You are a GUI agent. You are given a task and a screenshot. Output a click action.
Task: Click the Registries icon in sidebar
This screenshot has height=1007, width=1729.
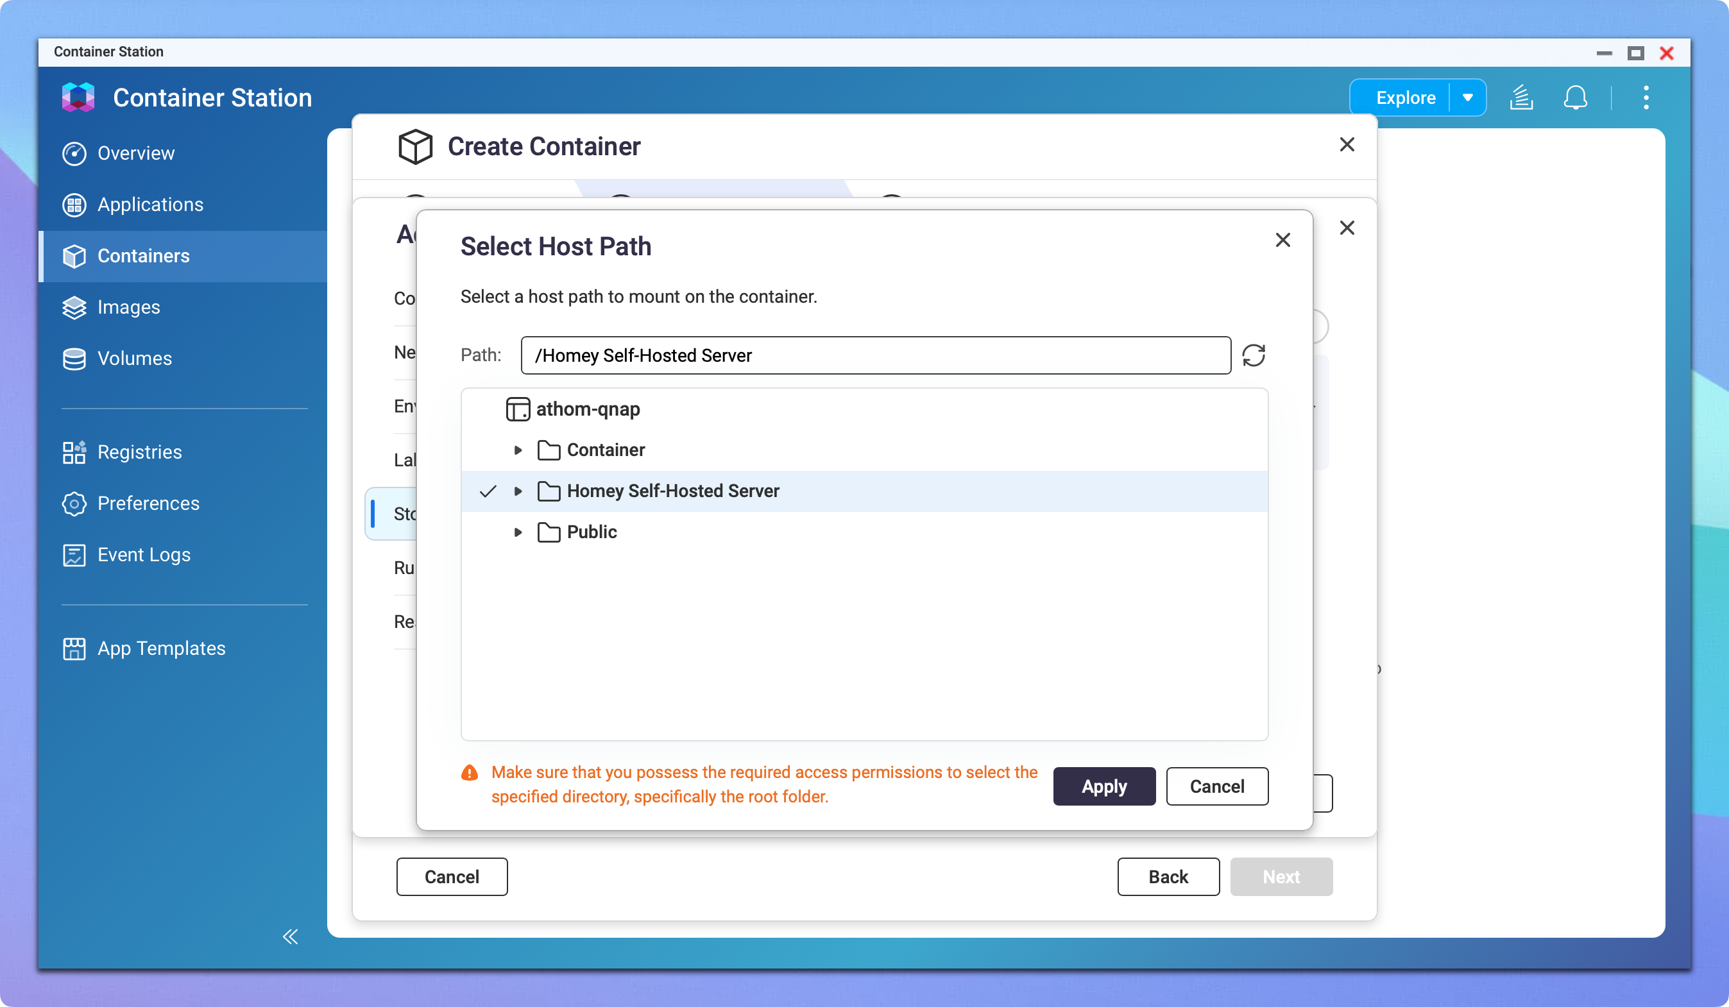pyautogui.click(x=75, y=452)
